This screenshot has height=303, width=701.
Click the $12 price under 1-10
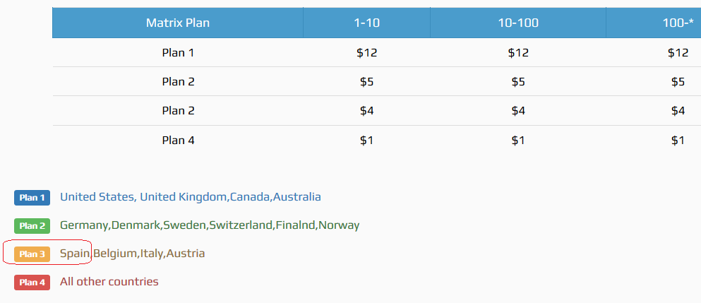[366, 52]
